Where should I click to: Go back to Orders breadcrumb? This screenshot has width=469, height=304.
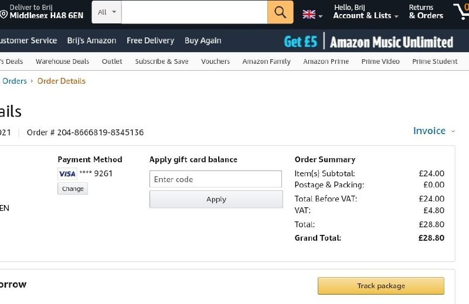(15, 81)
